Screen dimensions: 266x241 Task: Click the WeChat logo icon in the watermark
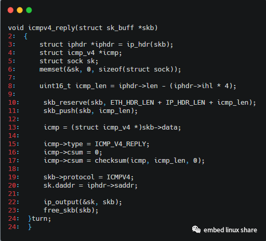[196, 230]
